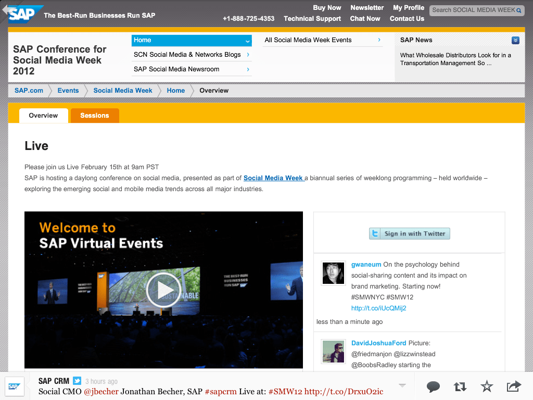Open the Newsletter link
Screen dimensions: 533x400
coord(367,7)
